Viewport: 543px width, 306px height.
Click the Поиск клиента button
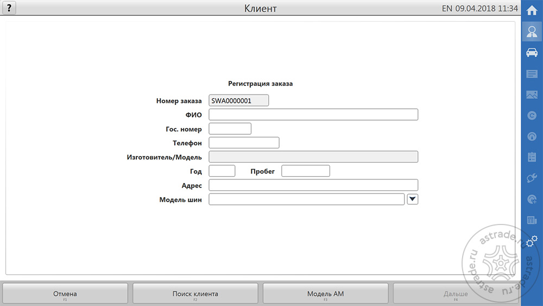point(195,294)
